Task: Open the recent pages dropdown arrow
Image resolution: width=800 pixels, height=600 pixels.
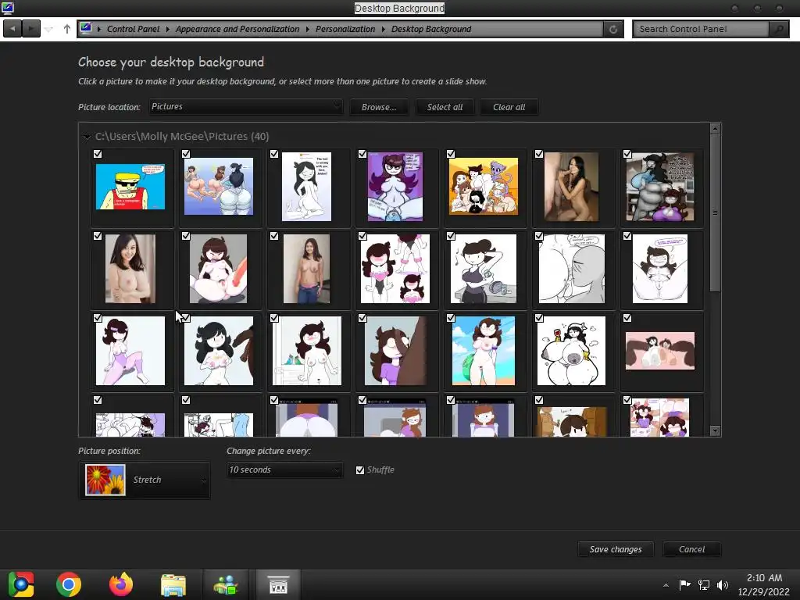Action: 48,29
